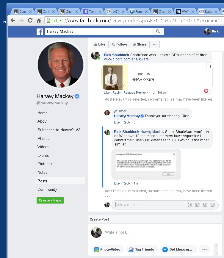
Task: Reply to the SharkWare CRM comment
Action: tap(116, 93)
